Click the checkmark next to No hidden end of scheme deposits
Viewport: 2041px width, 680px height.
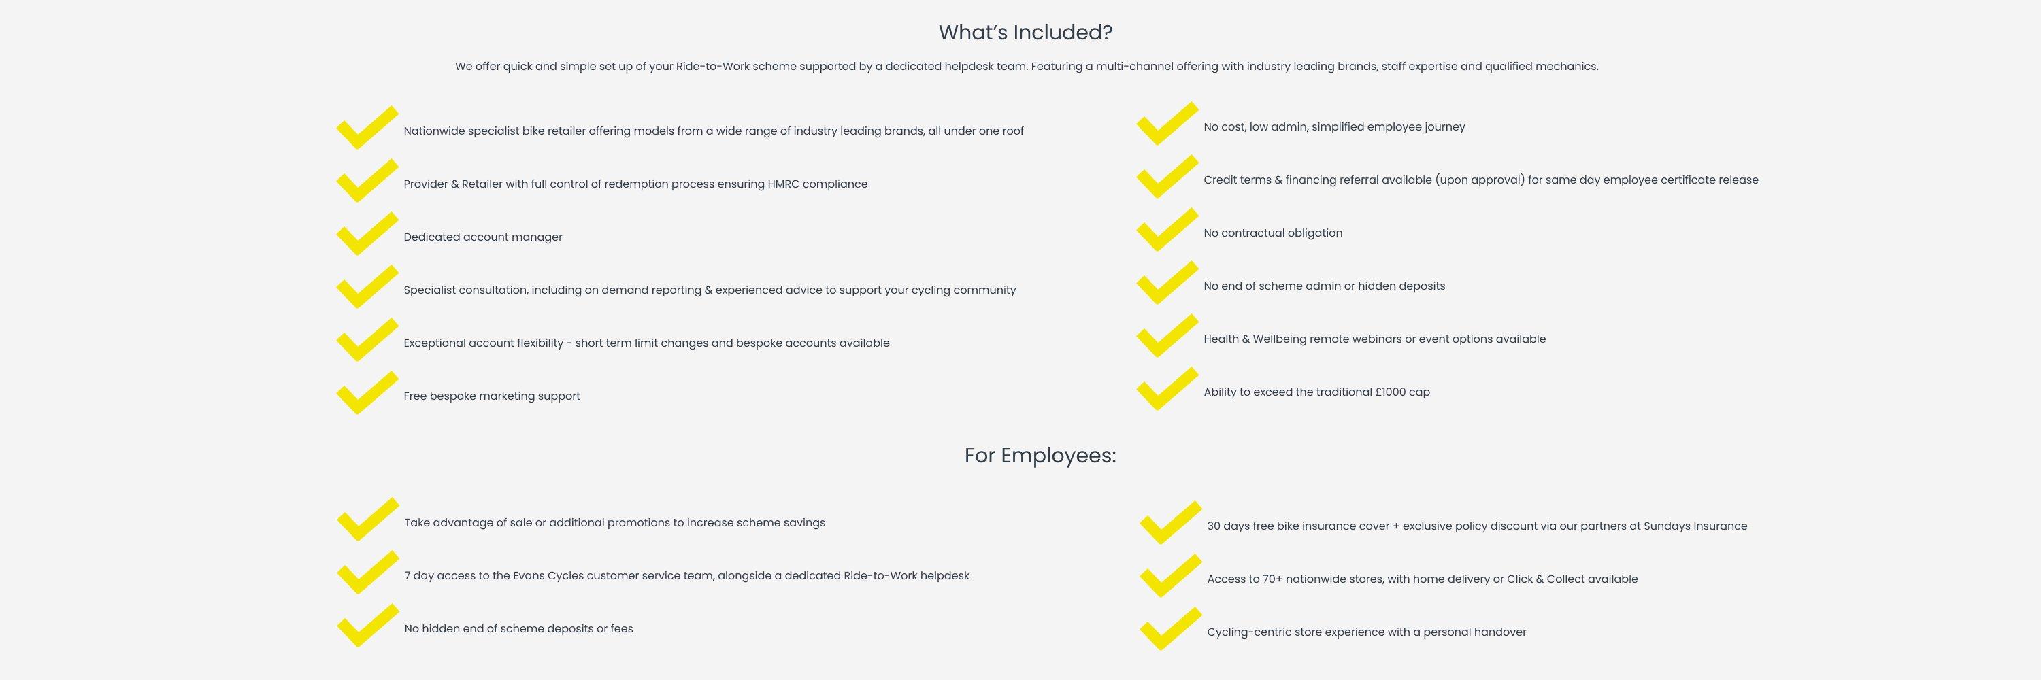click(x=367, y=626)
